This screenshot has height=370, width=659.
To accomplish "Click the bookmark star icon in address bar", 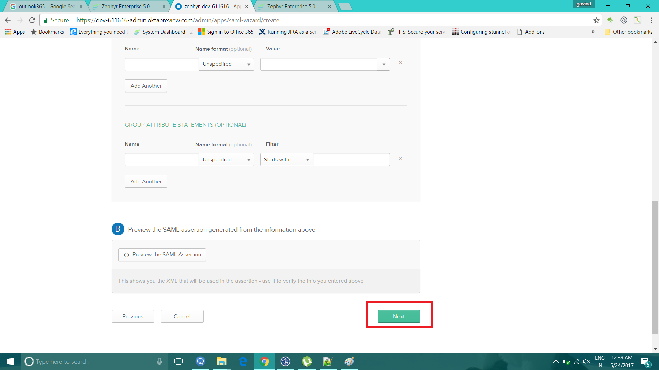I will (596, 20).
